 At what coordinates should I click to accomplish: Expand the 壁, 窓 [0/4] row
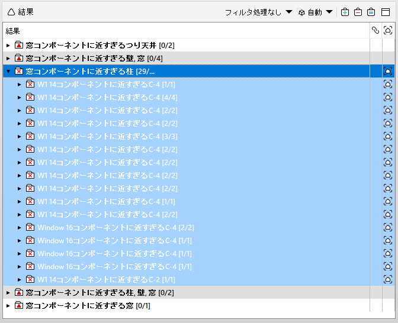click(8, 59)
